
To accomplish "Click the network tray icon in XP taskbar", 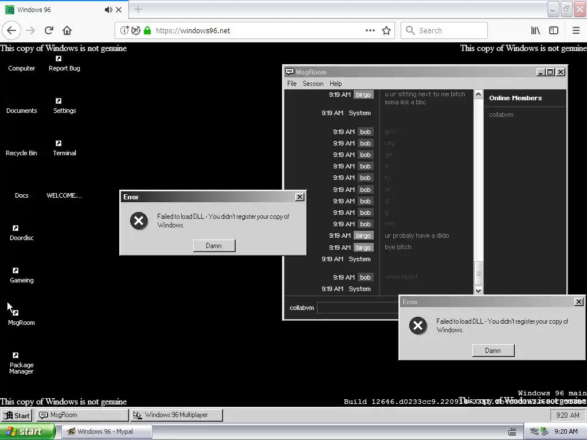I will click(x=534, y=431).
